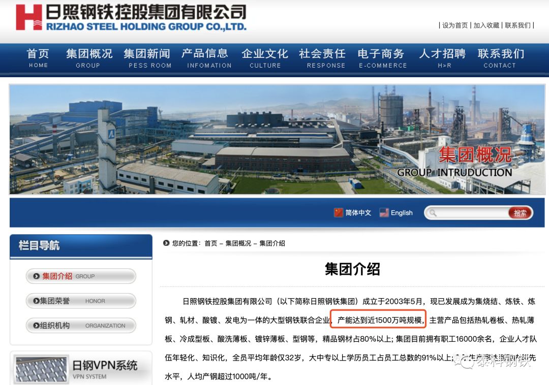Click breadcrumb link 集团概况
This screenshot has height=385, width=549.
tap(238, 243)
